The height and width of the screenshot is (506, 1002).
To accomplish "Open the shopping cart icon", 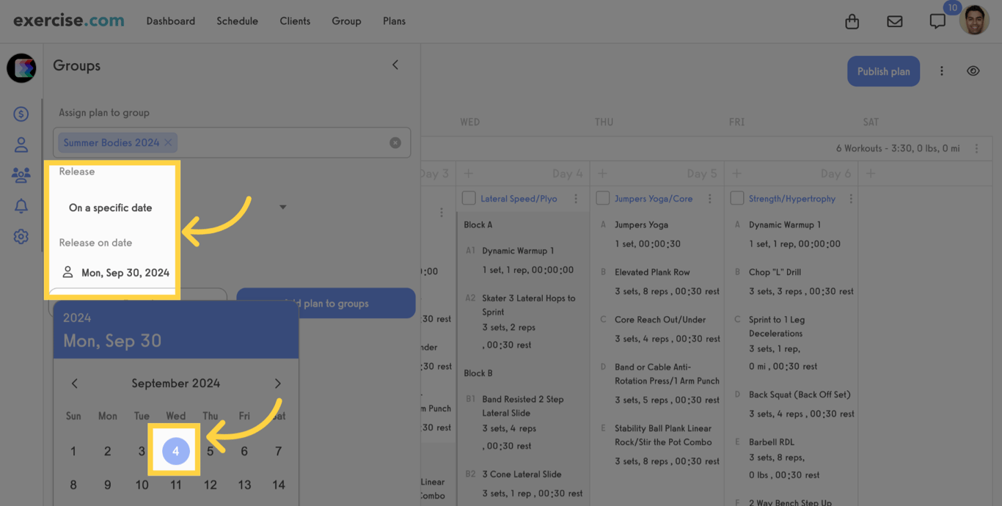I will coord(852,21).
